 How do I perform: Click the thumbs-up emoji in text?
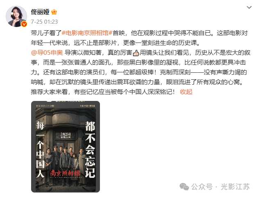(136, 53)
